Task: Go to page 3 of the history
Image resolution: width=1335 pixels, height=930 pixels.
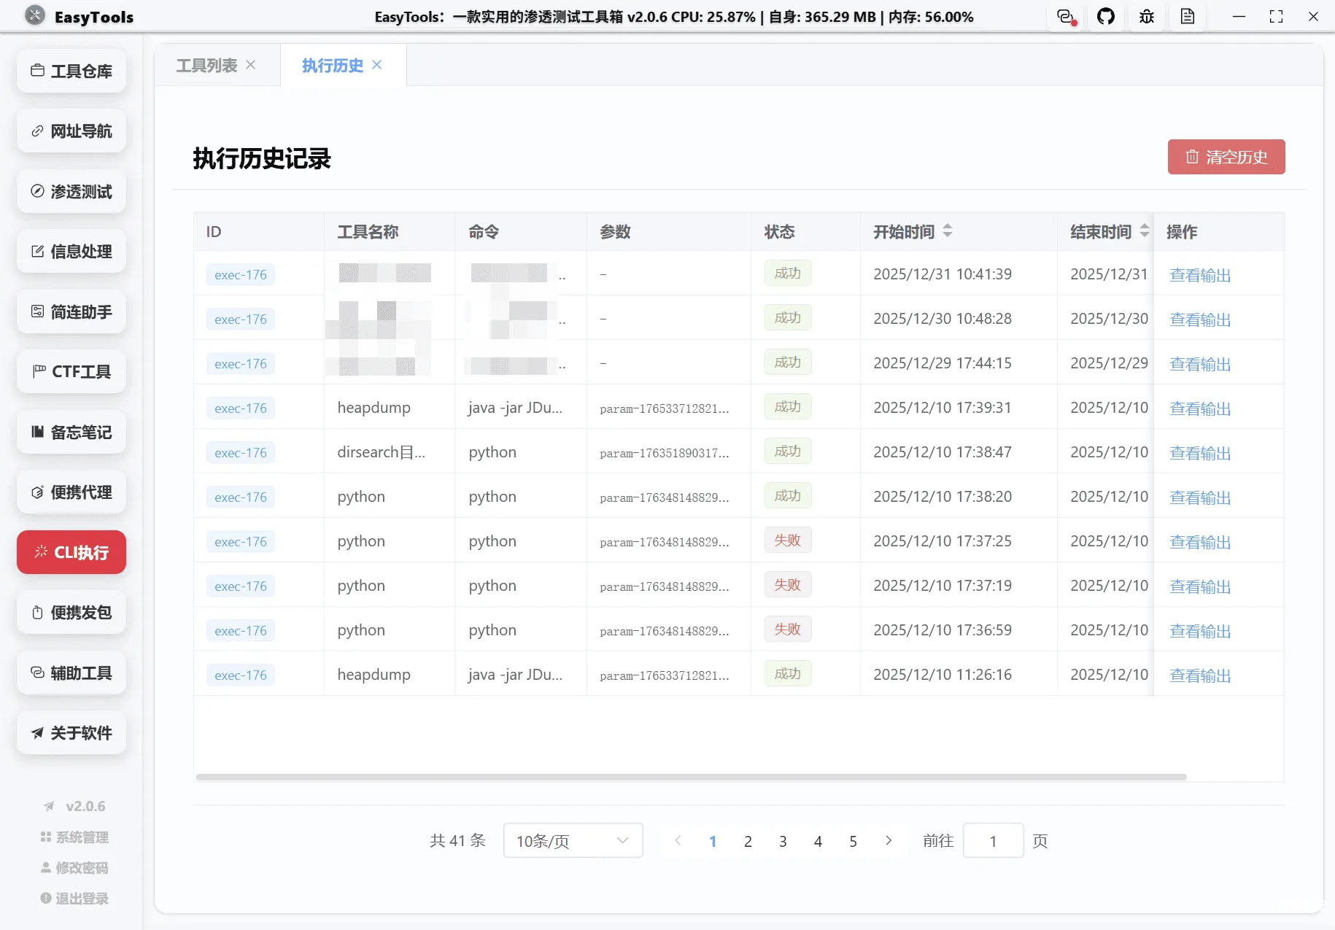Action: pos(783,840)
